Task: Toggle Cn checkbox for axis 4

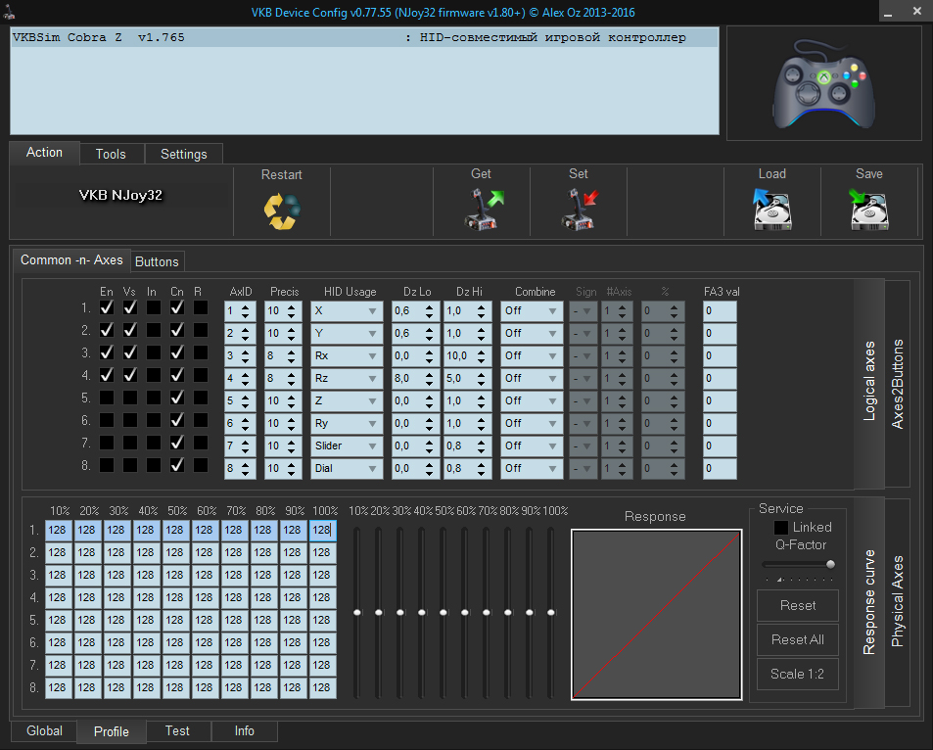Action: (177, 375)
